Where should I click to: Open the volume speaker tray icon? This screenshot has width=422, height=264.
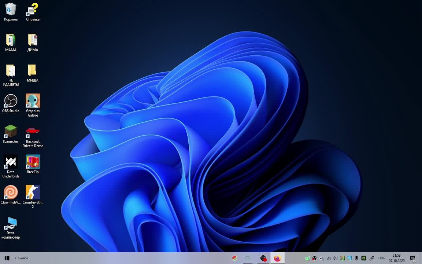click(x=335, y=258)
